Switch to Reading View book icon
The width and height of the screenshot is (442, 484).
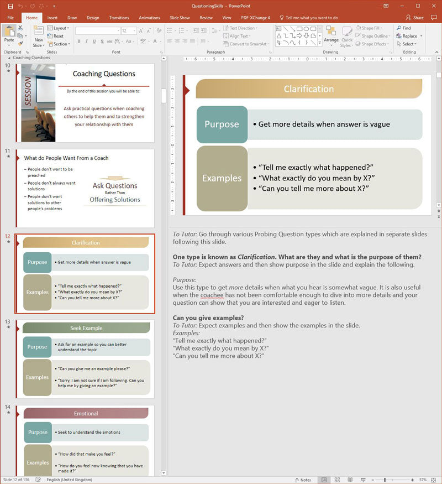tap(350, 480)
